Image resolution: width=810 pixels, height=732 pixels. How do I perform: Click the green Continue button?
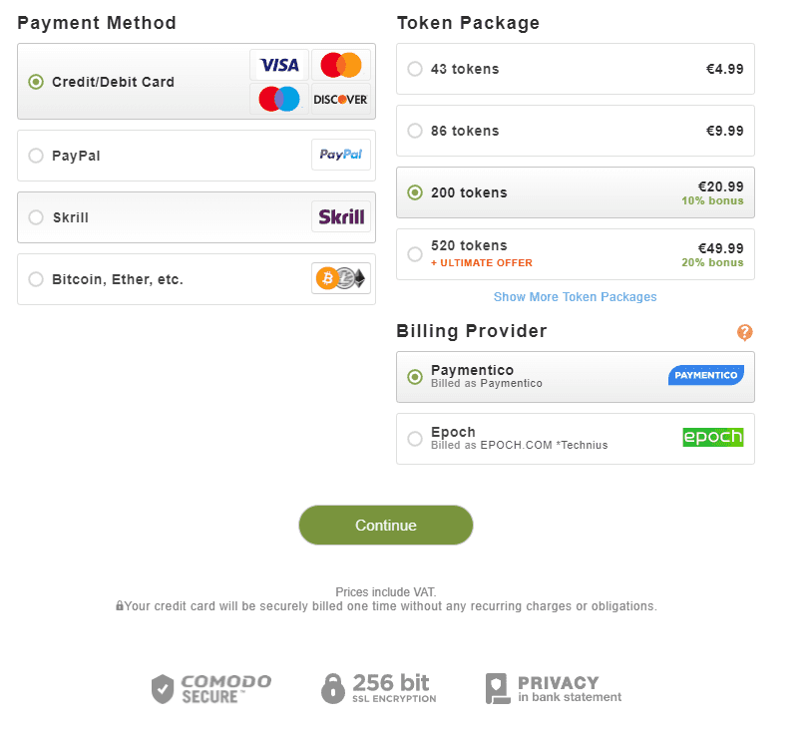point(386,525)
